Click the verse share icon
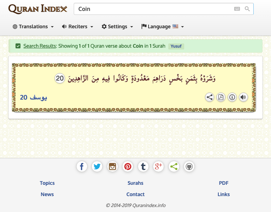This screenshot has height=212, width=271. [x=210, y=97]
